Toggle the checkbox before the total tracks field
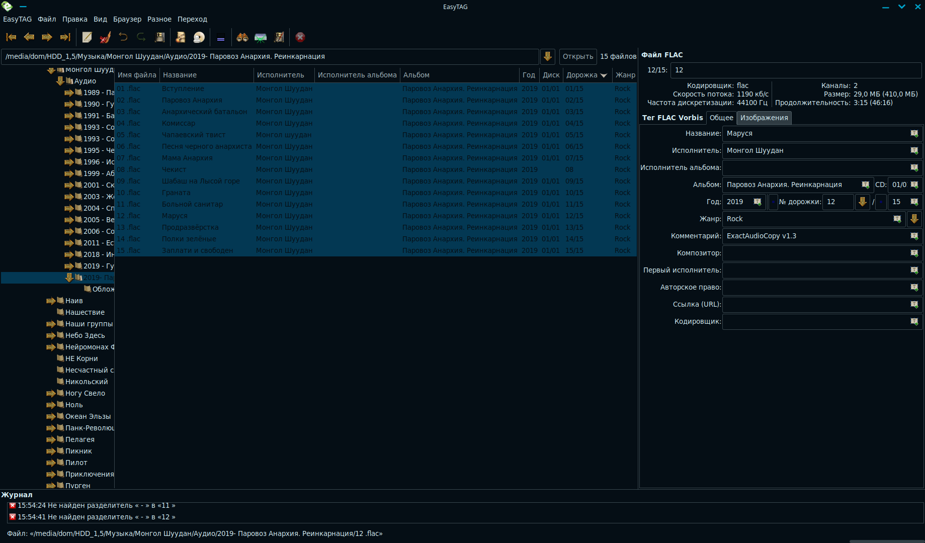 coord(881,202)
